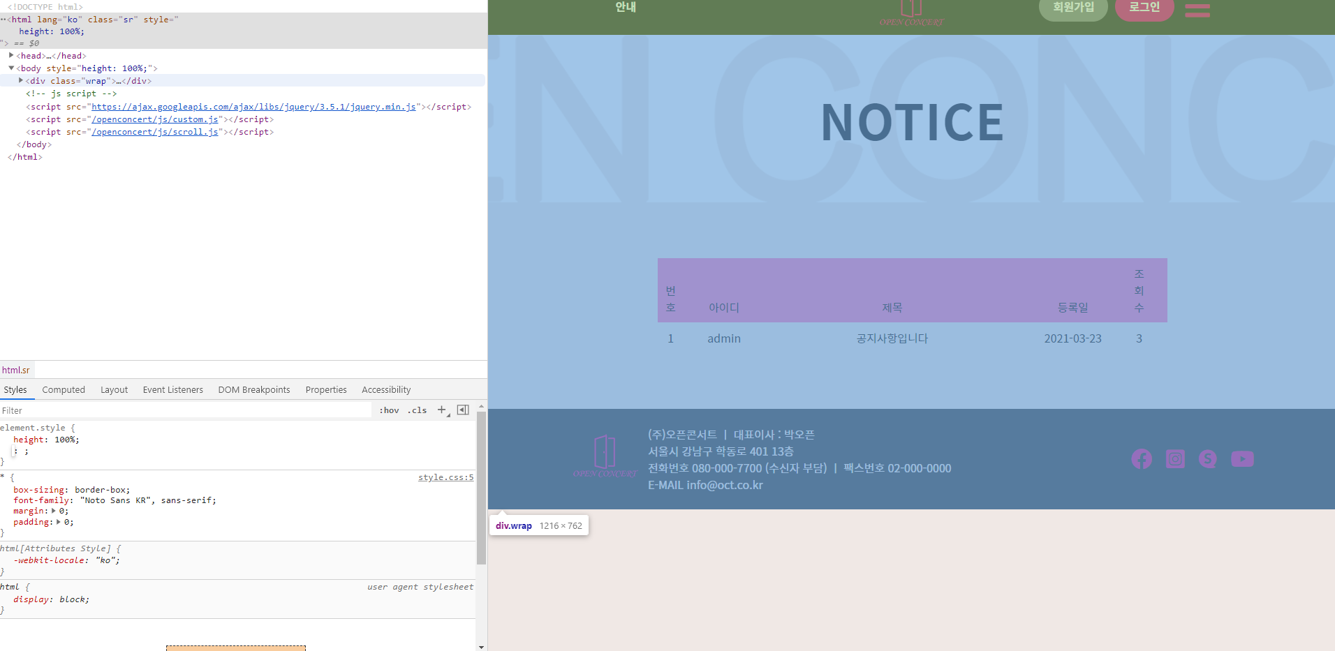Image resolution: width=1335 pixels, height=651 pixels.
Task: Select the js script comment node
Action: coord(71,93)
